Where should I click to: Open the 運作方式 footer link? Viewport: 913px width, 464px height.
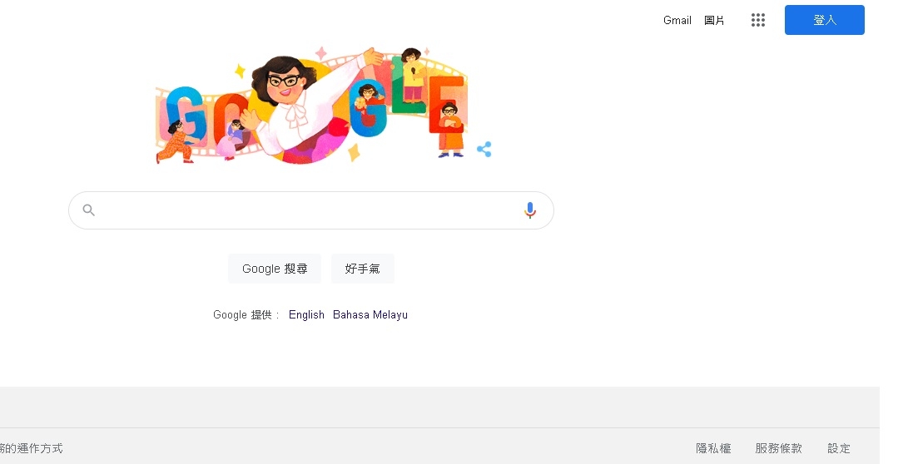[33, 448]
